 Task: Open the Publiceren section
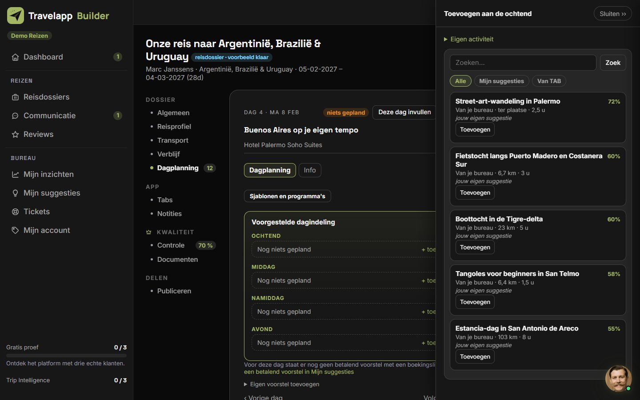(174, 291)
